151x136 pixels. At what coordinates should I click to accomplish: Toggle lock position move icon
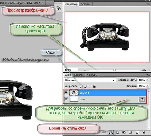(x=90, y=86)
